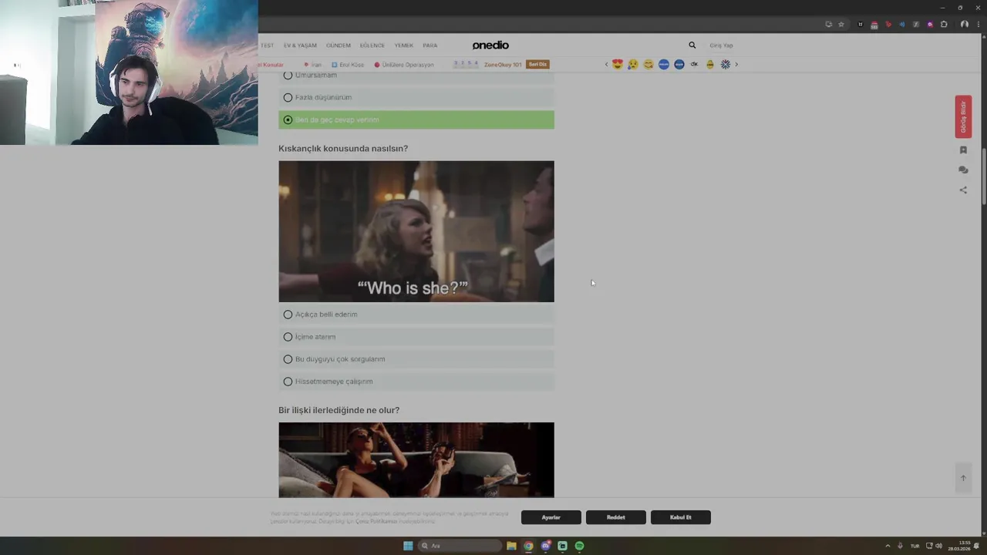The height and width of the screenshot is (555, 987).
Task: Select the 'İçime atarım' option
Action: point(416,337)
